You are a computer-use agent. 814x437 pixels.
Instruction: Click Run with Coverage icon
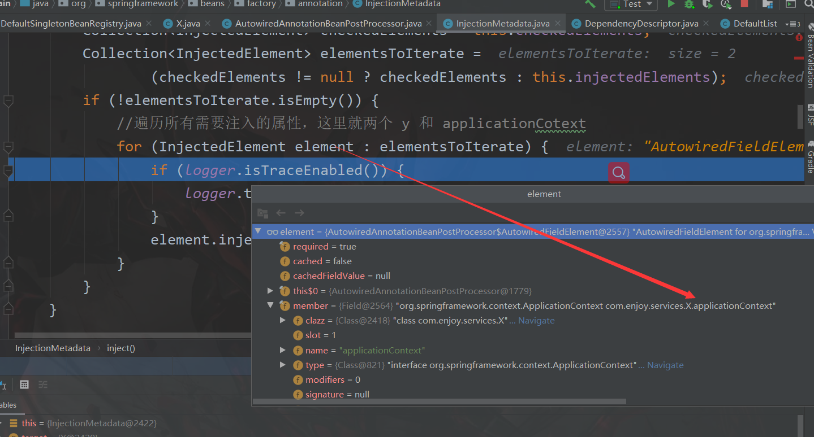pyautogui.click(x=708, y=4)
